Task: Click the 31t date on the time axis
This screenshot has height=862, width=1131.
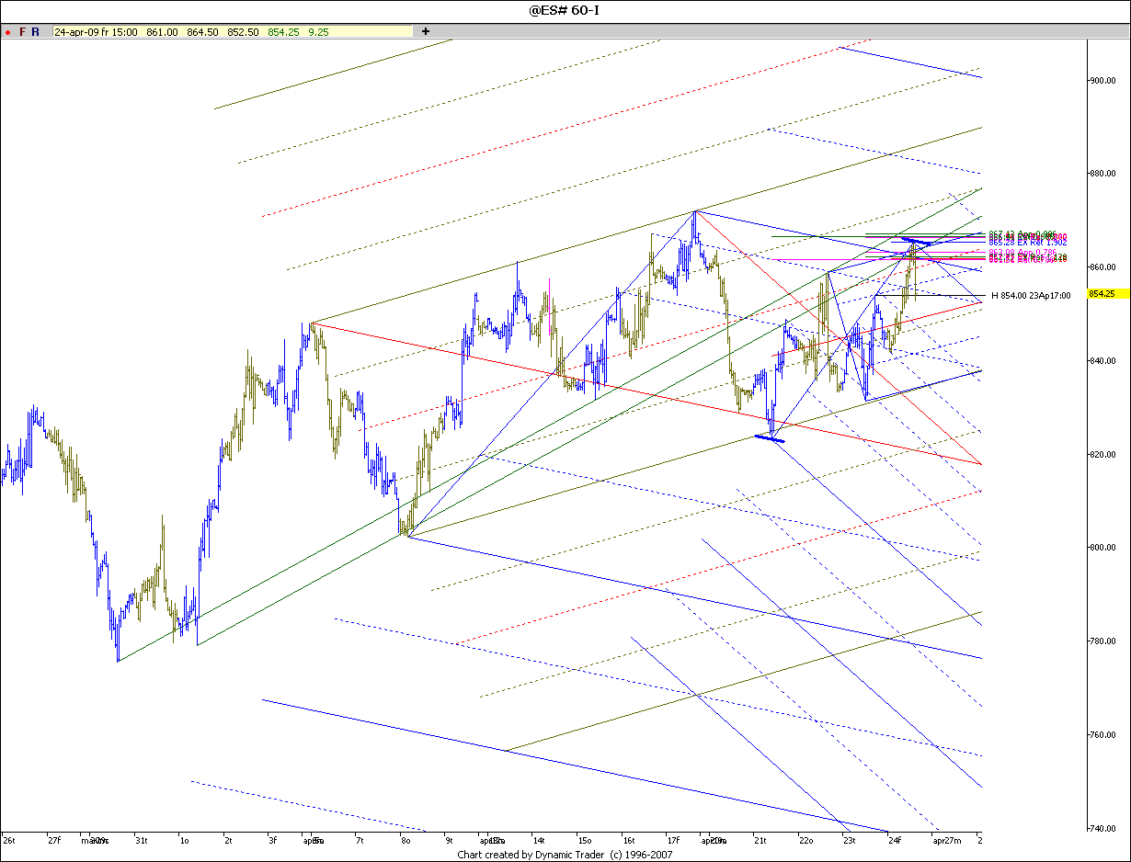Action: 142,840
